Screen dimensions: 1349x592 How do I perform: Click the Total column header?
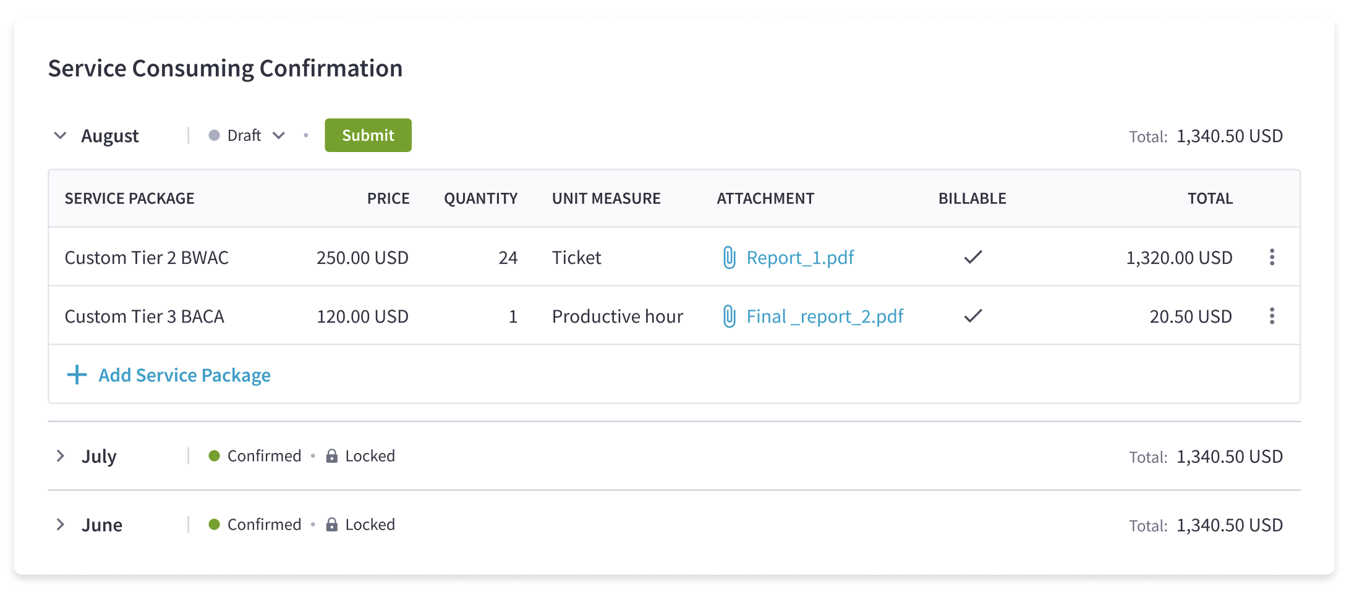[1210, 198]
